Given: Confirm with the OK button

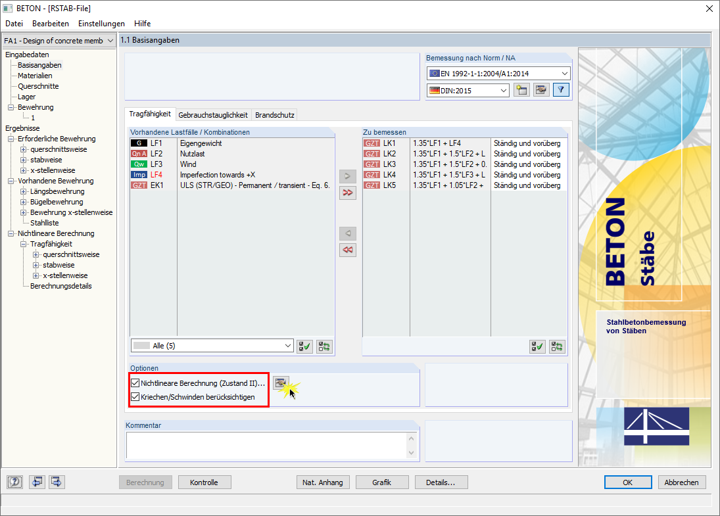Looking at the screenshot, I should (x=628, y=482).
